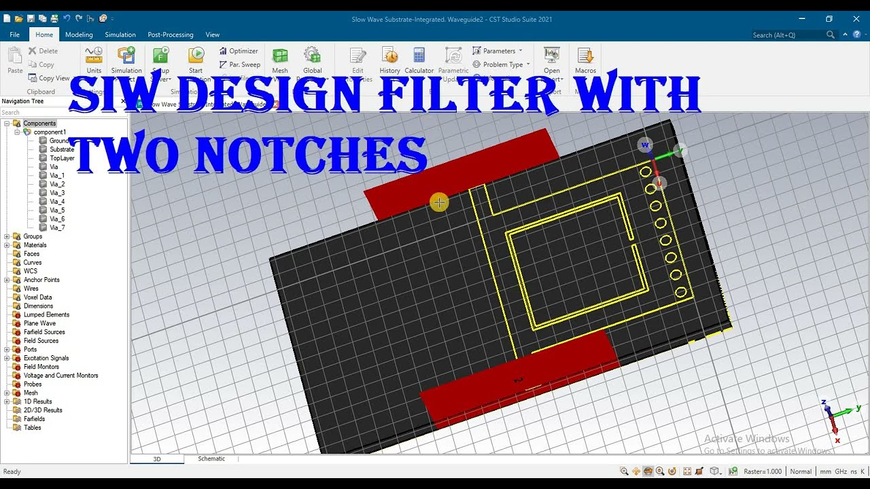Viewport: 870px width, 489px height.
Task: Click the Setup Solver icon
Action: 161,56
